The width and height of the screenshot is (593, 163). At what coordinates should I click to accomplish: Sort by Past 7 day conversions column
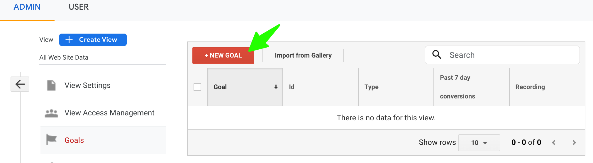457,87
